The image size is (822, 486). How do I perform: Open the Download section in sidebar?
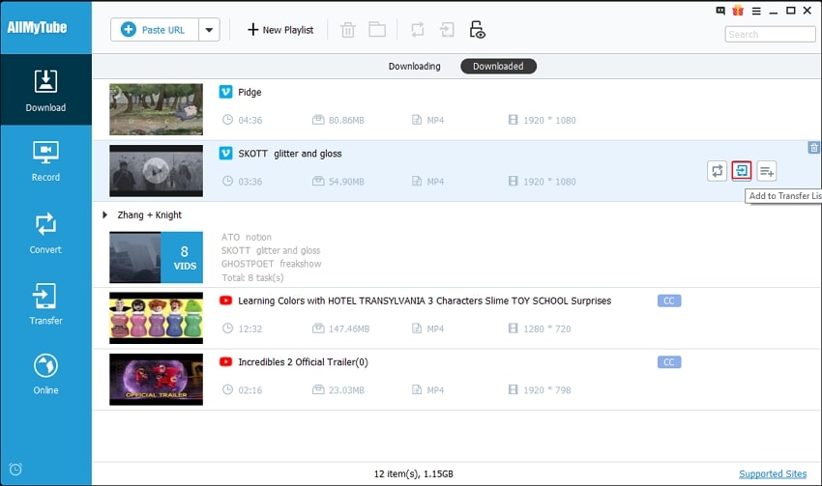(x=45, y=90)
